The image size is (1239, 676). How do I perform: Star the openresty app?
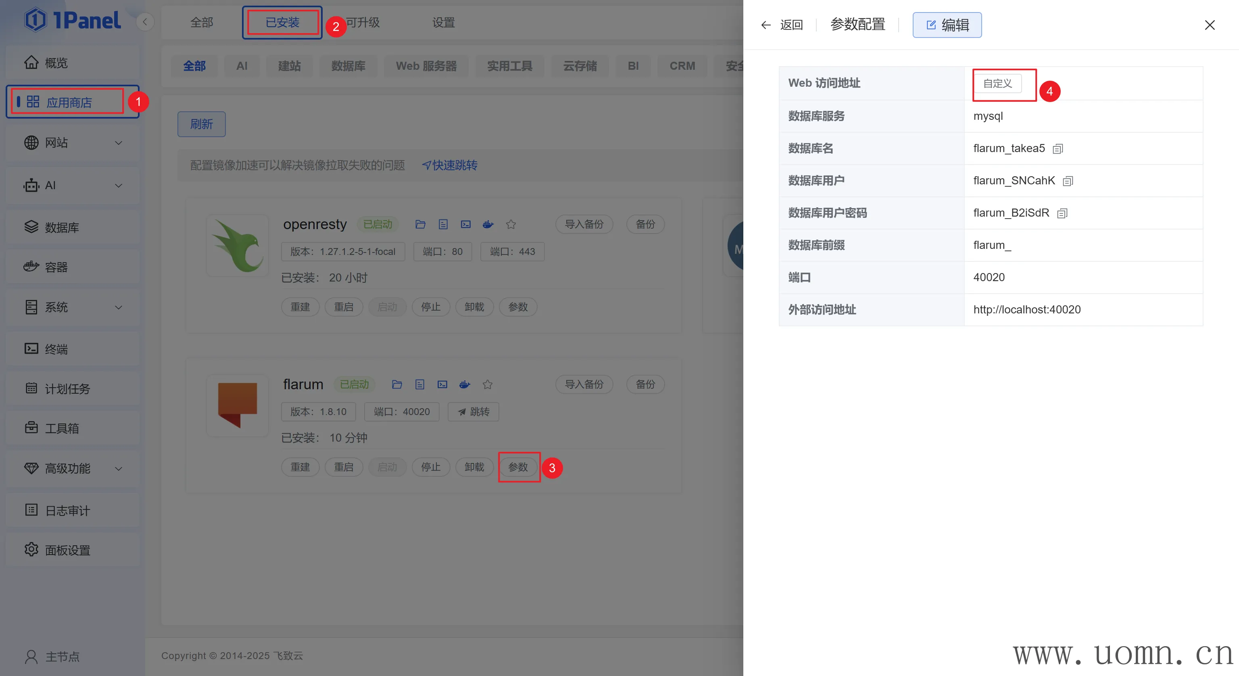511,224
